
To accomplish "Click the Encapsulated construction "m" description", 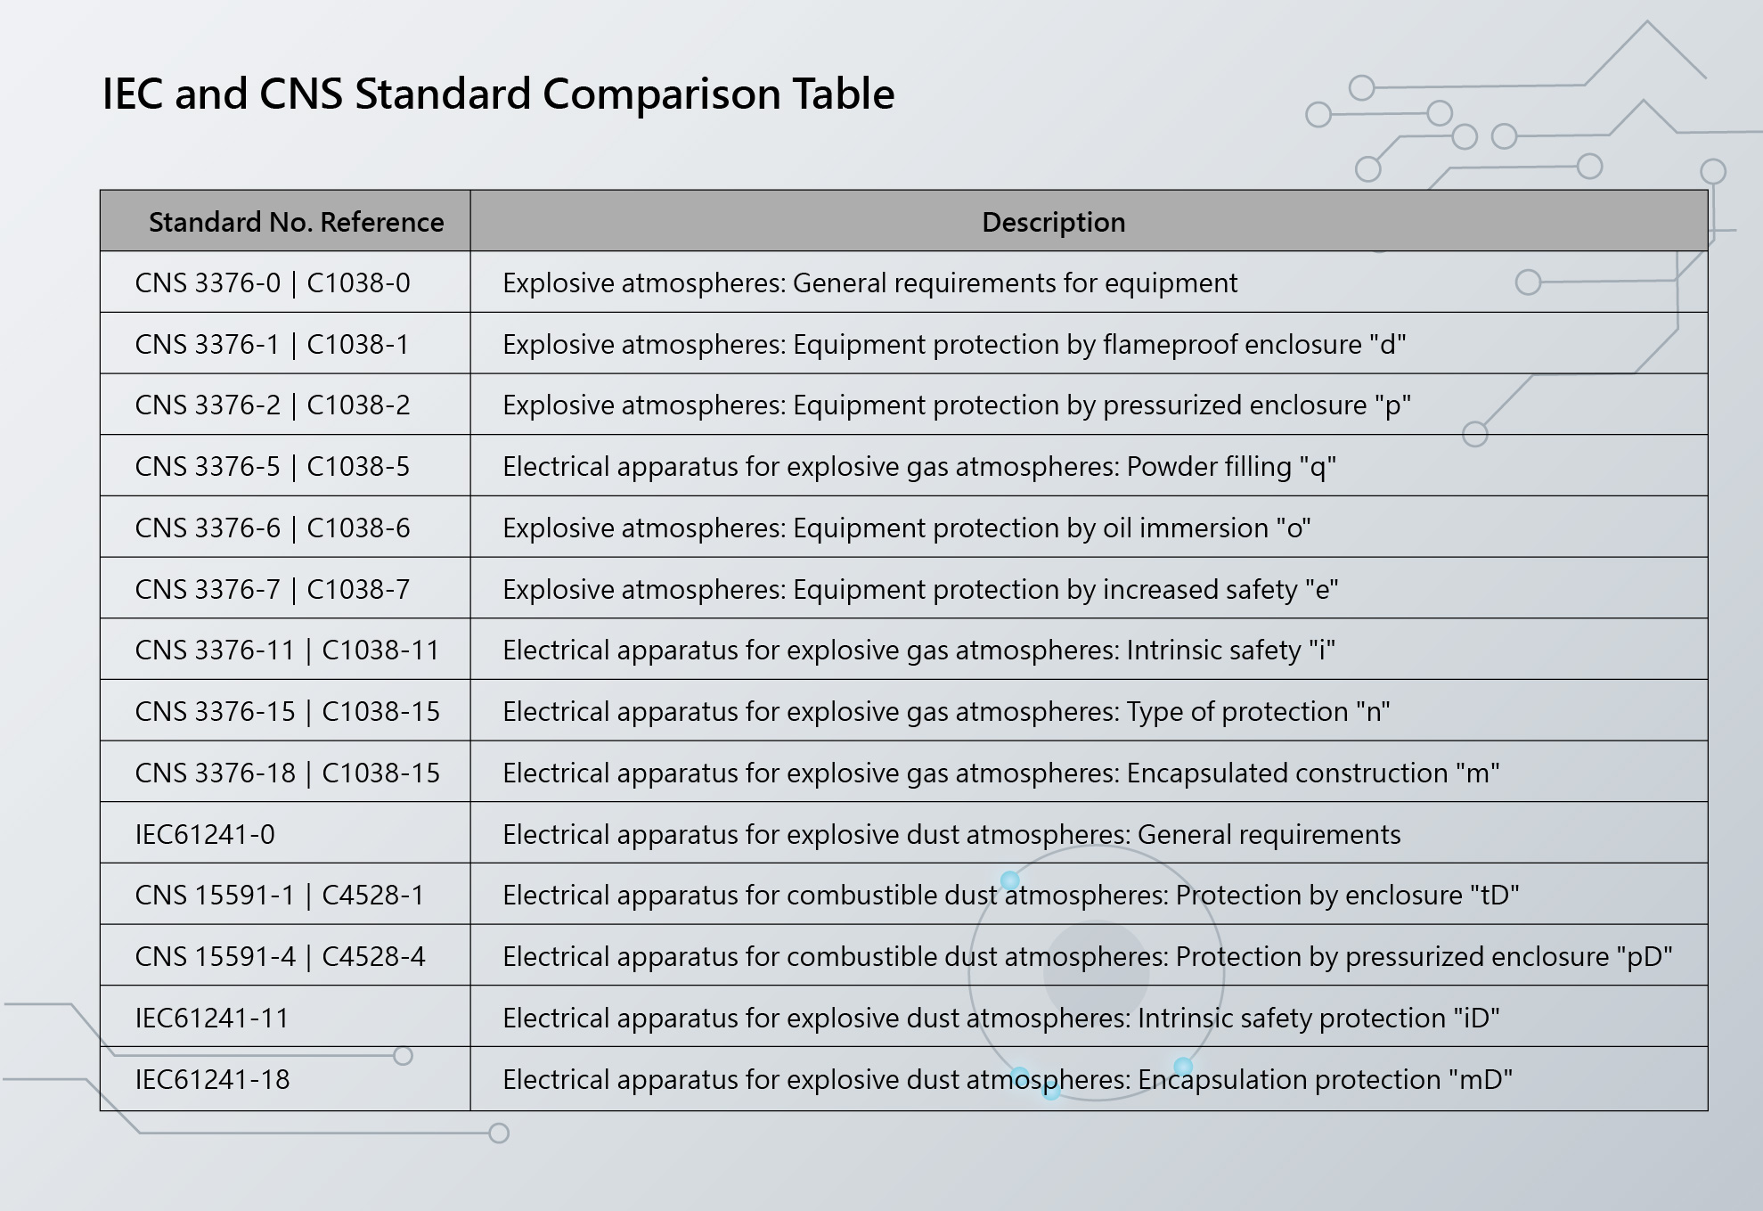I will [1000, 773].
